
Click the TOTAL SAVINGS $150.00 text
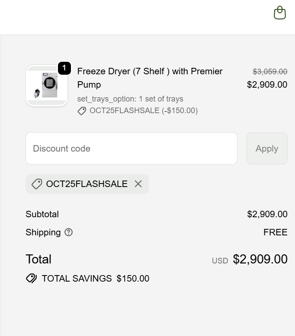(95, 279)
